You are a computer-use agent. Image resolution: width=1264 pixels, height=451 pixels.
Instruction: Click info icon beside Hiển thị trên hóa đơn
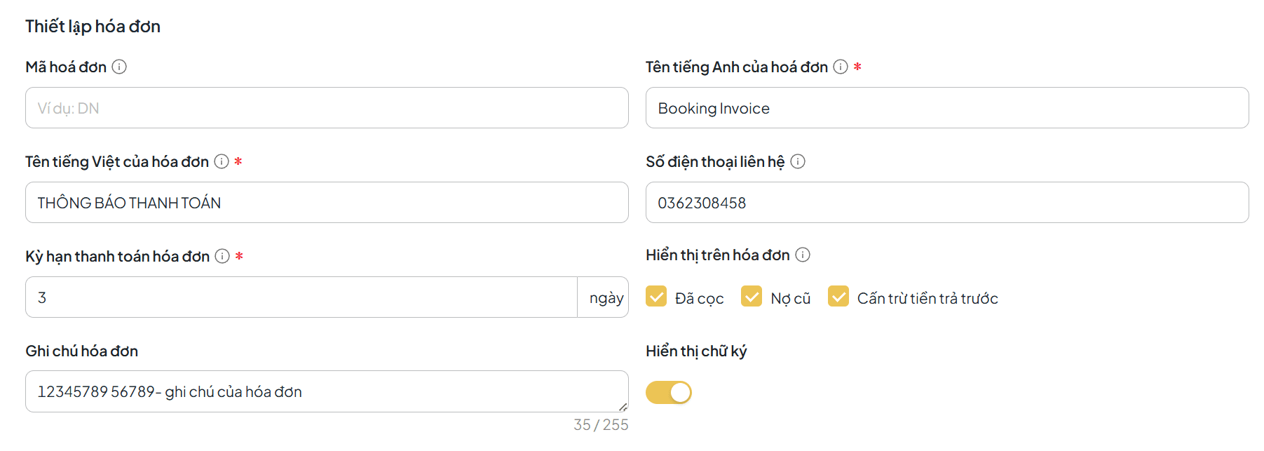[803, 255]
